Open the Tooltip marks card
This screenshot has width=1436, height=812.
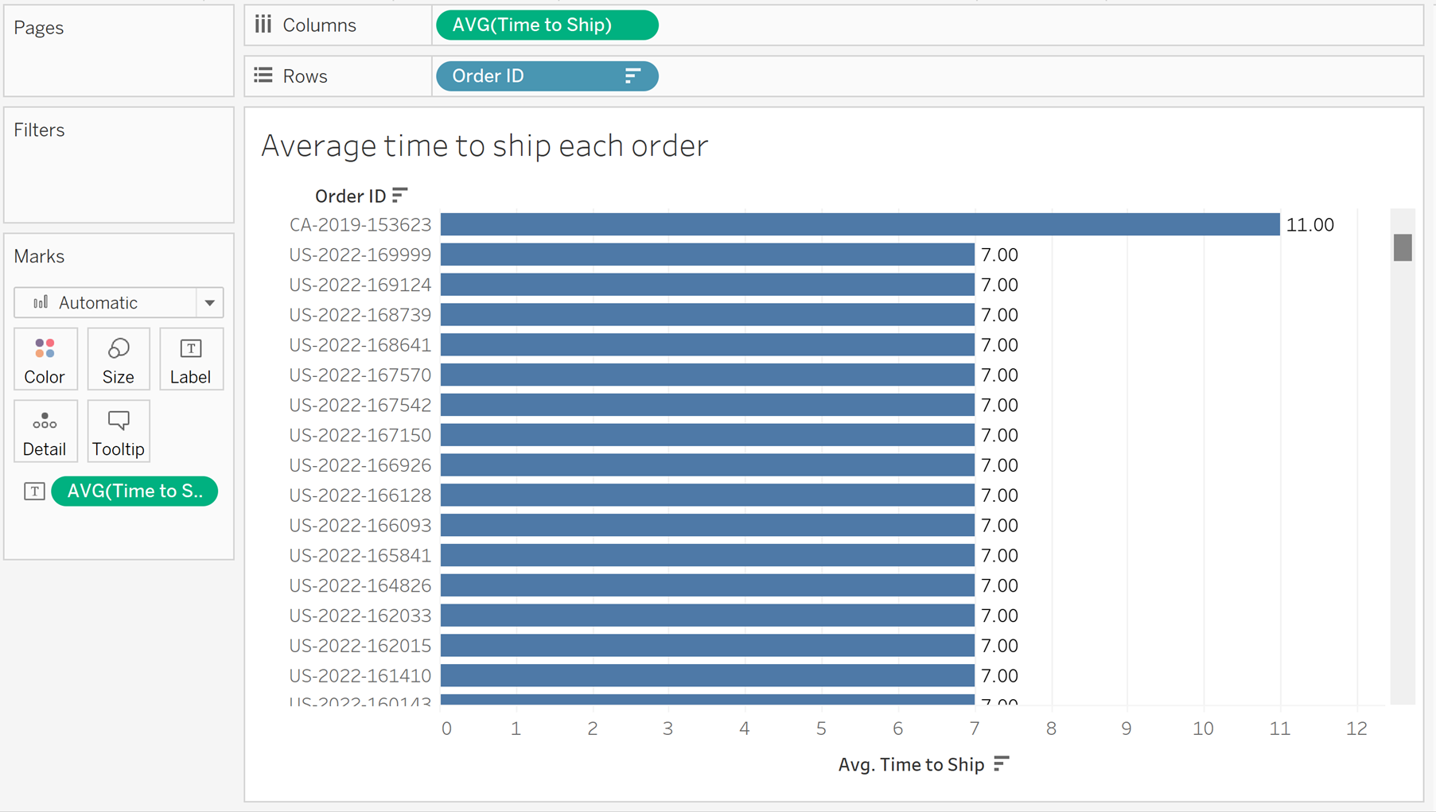pos(119,431)
